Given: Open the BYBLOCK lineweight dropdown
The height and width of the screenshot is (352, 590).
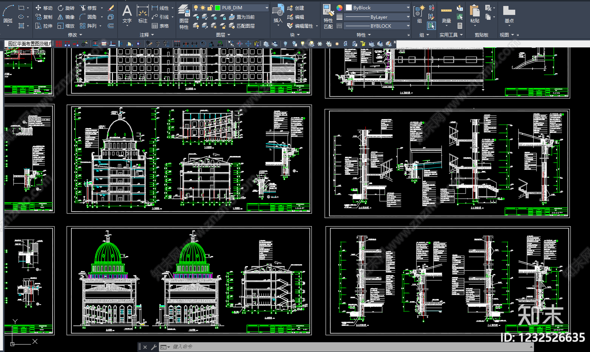Looking at the screenshot, I should point(408,26).
